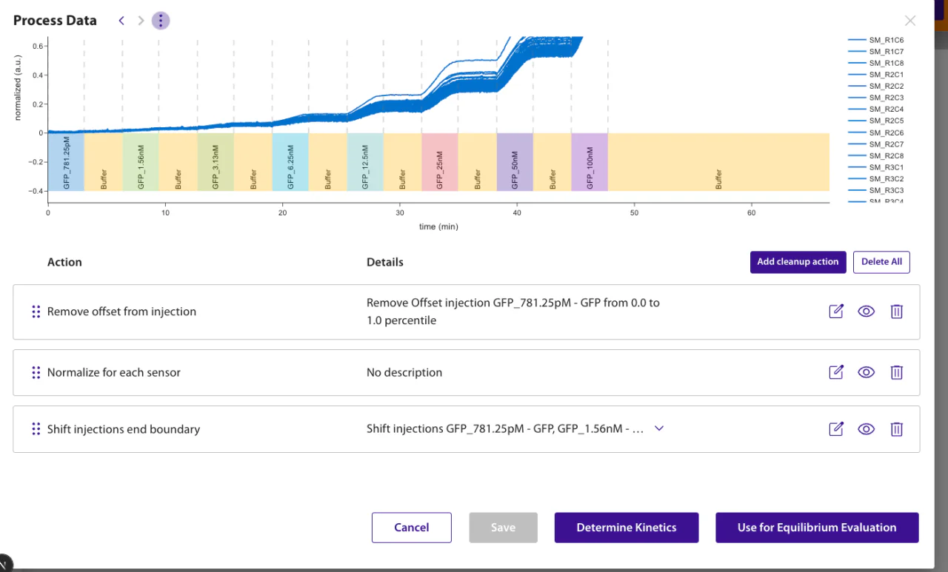Select the GFP_50nM injection segment
948x572 pixels.
[515, 162]
